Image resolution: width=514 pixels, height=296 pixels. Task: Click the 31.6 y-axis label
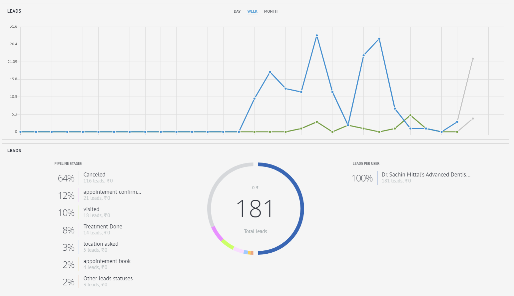pos(13,26)
